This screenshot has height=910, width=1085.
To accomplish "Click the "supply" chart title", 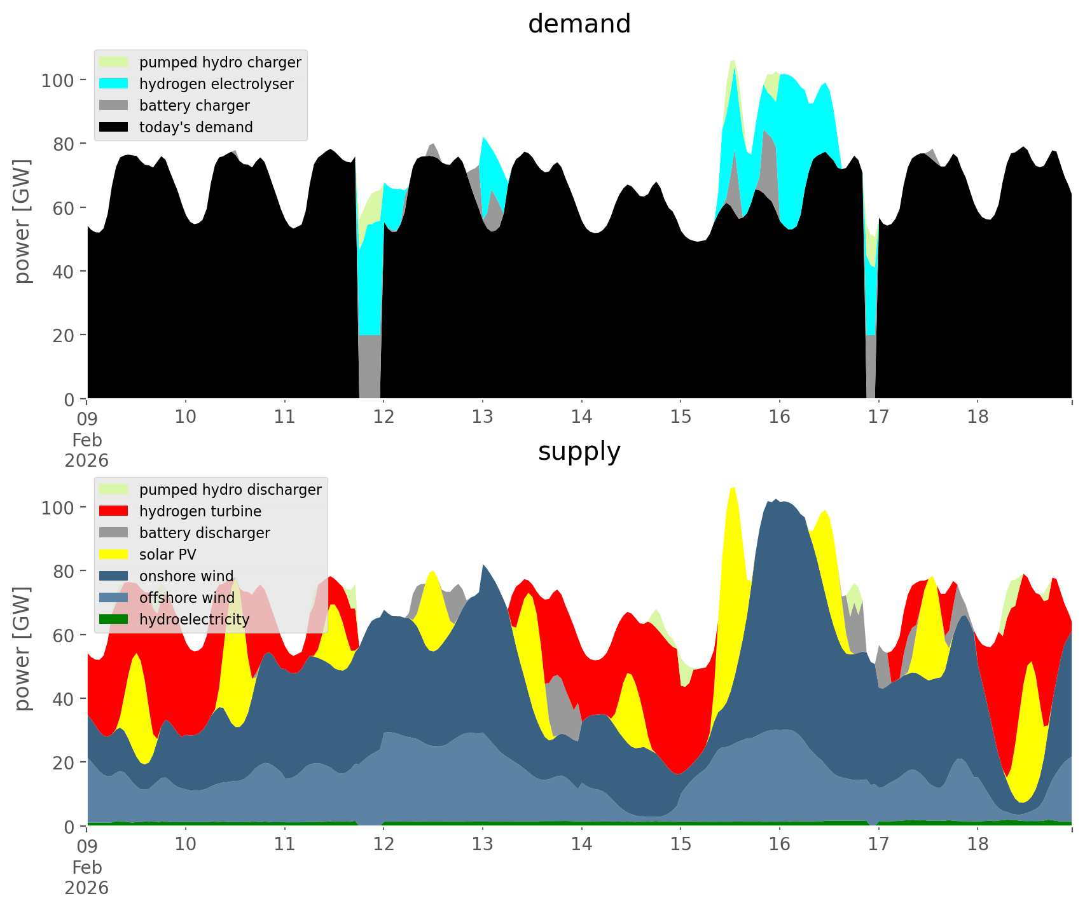I will [x=579, y=452].
